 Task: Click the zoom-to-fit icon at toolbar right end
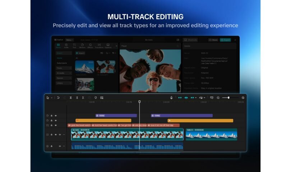[x=243, y=97]
